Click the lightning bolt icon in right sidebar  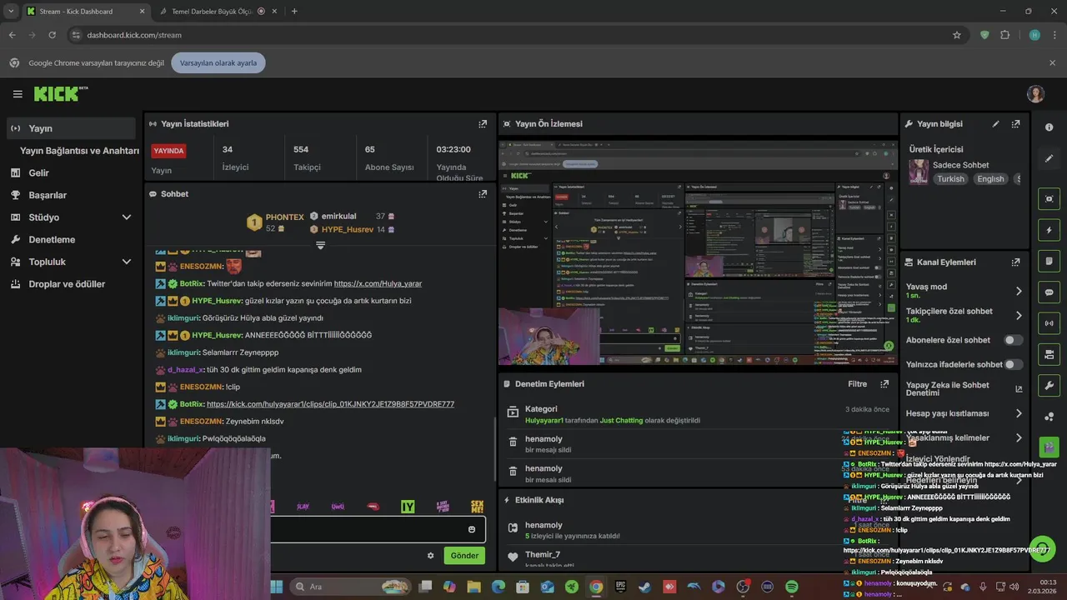[x=1049, y=230]
